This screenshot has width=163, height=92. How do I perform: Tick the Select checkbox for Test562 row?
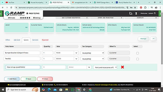point(137,59)
